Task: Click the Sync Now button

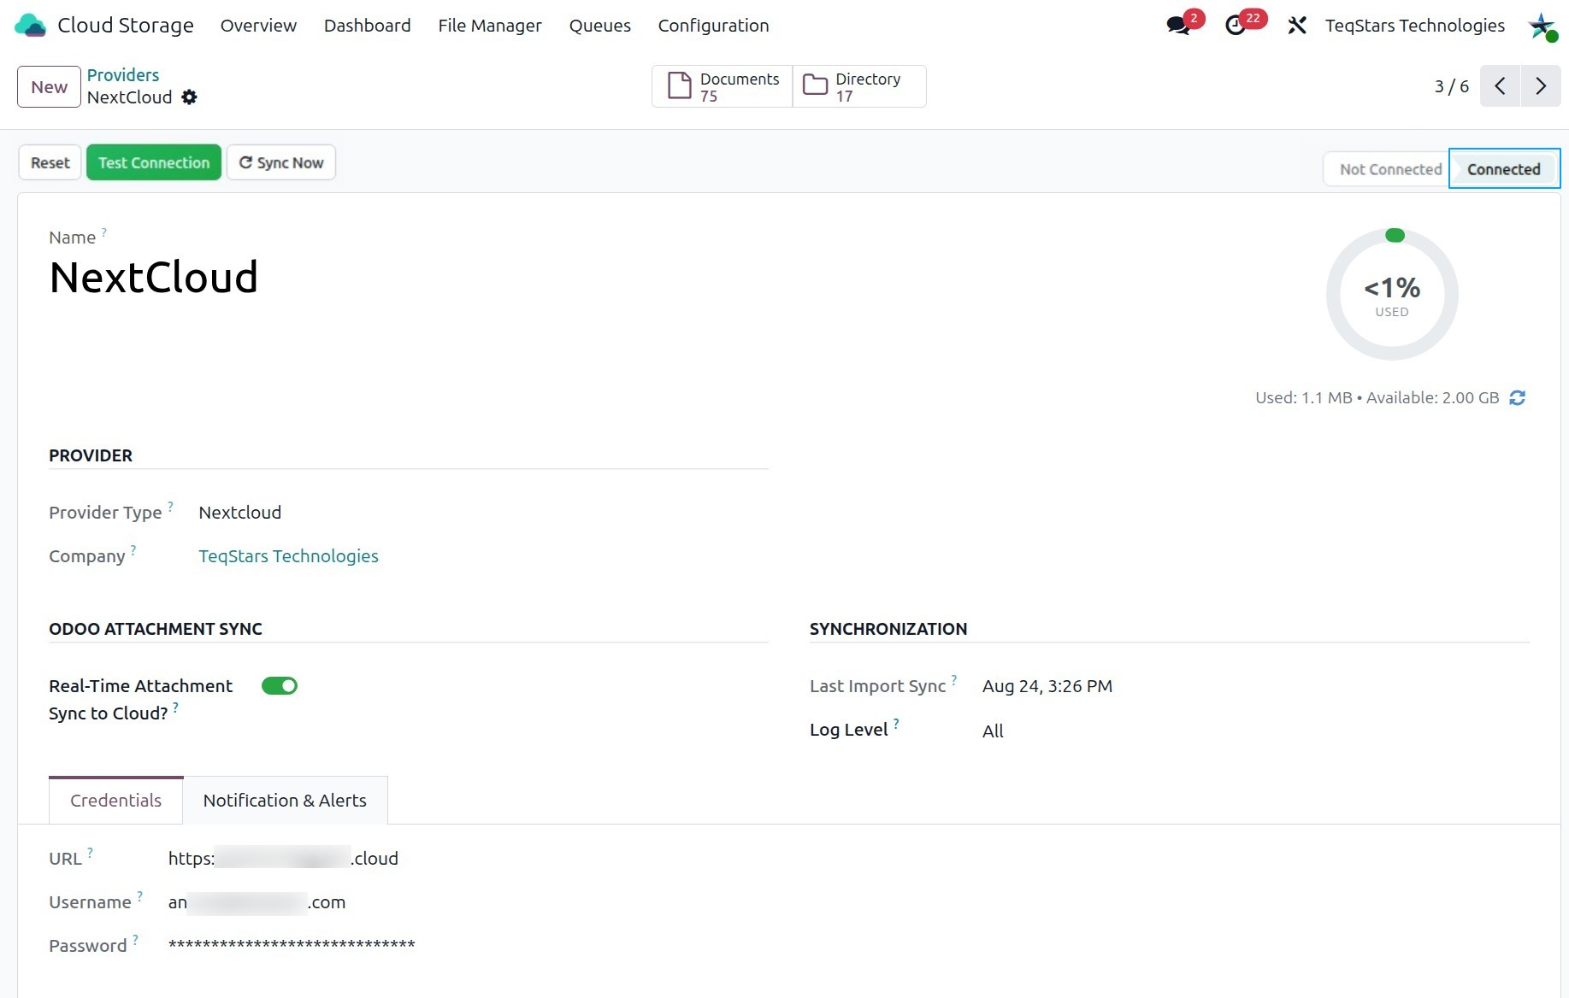Action: coord(281,162)
